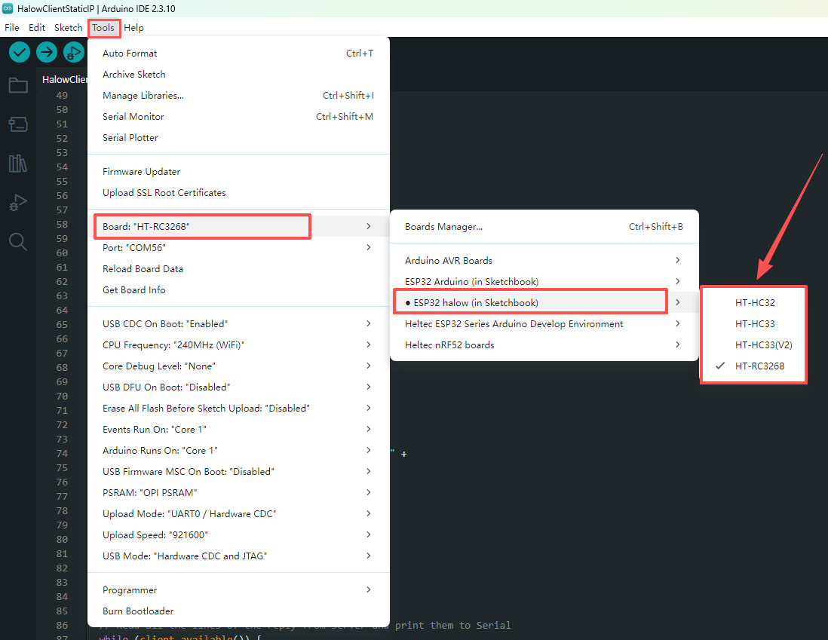
Task: Switch to the HalowClientStaticIP editor tab
Action: click(63, 79)
